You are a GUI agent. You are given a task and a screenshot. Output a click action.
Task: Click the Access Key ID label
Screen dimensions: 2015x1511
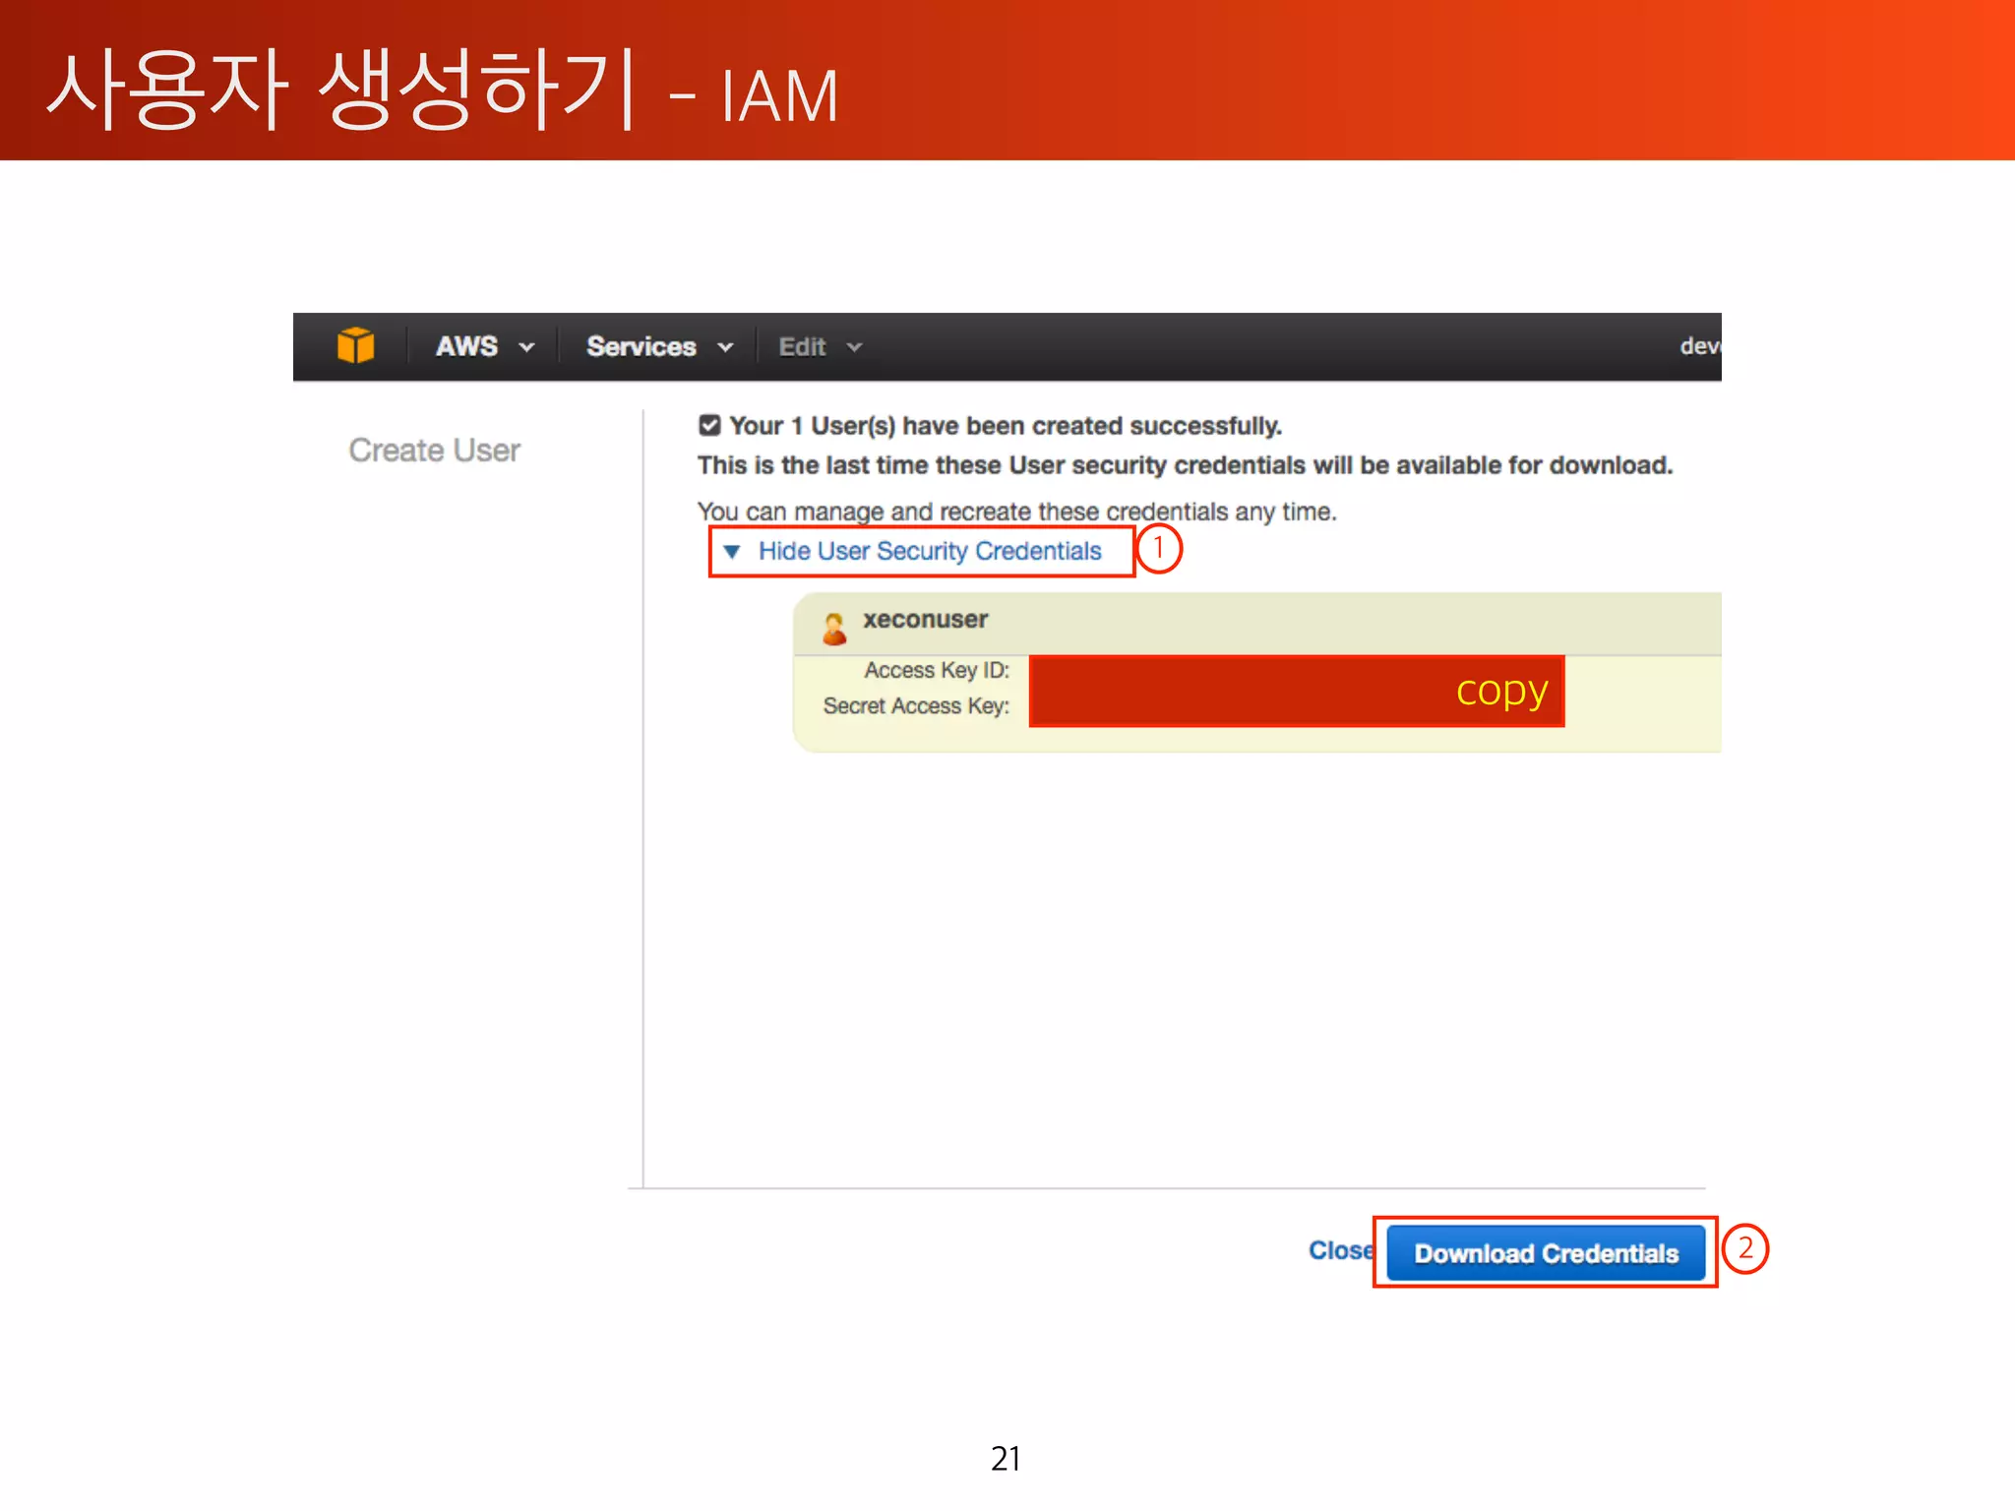point(937,670)
